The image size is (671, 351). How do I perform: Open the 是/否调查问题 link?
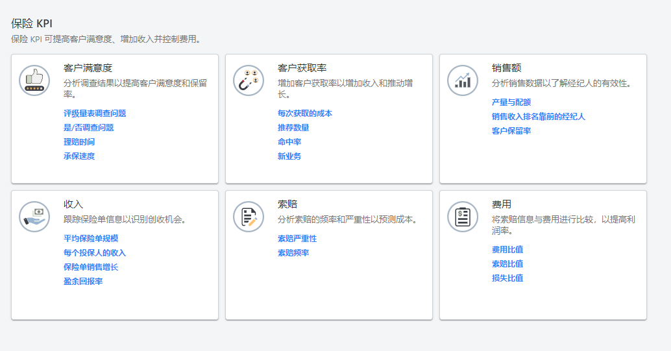coord(88,128)
